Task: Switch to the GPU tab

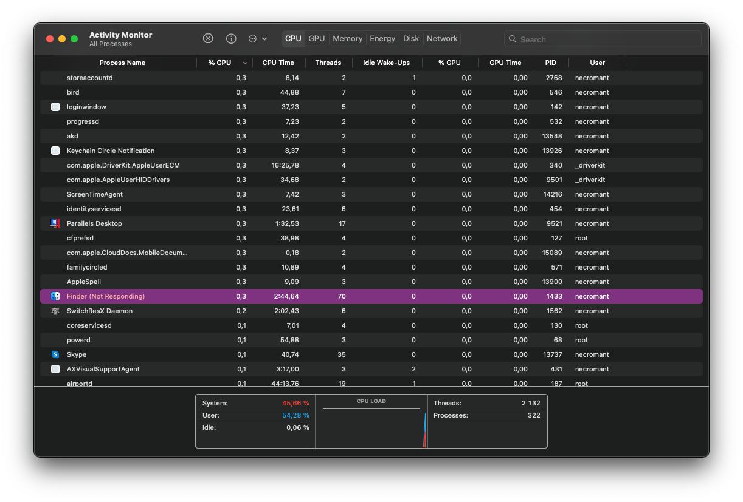Action: (317, 38)
